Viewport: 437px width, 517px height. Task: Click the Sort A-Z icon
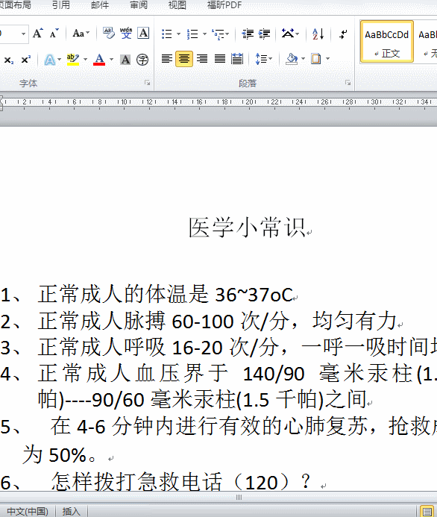tap(318, 34)
